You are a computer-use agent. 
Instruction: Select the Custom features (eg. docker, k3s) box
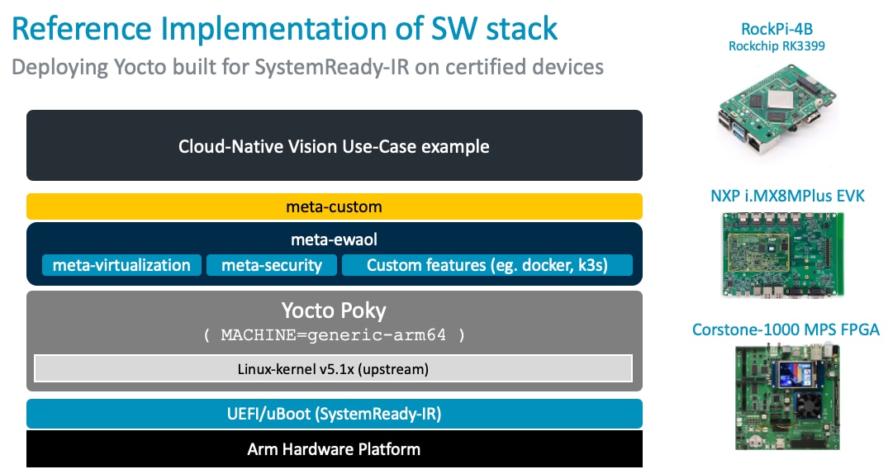pos(487,265)
